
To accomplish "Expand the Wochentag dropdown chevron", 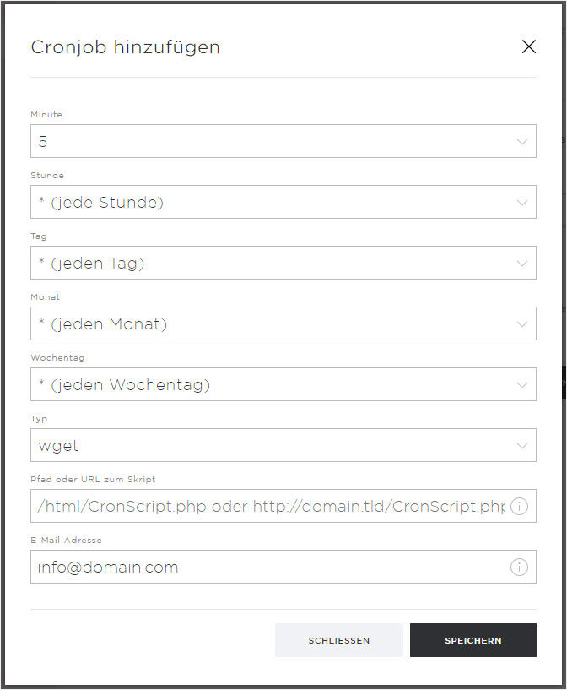I will click(x=522, y=385).
